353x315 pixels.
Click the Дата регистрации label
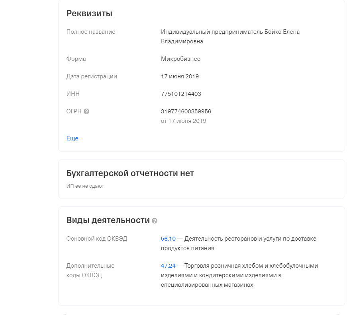(92, 76)
